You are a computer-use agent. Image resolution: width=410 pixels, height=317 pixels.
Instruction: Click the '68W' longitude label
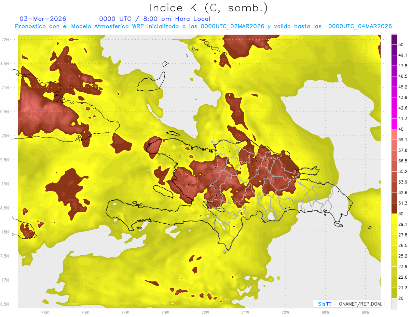365,312
